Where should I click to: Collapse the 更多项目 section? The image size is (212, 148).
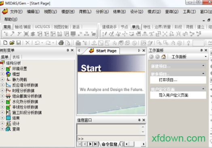[203, 73]
